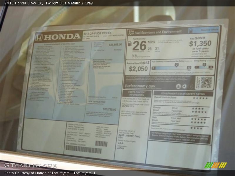Click the Frontal Crash Passenger stars
235x176 pixels.
(199, 112)
